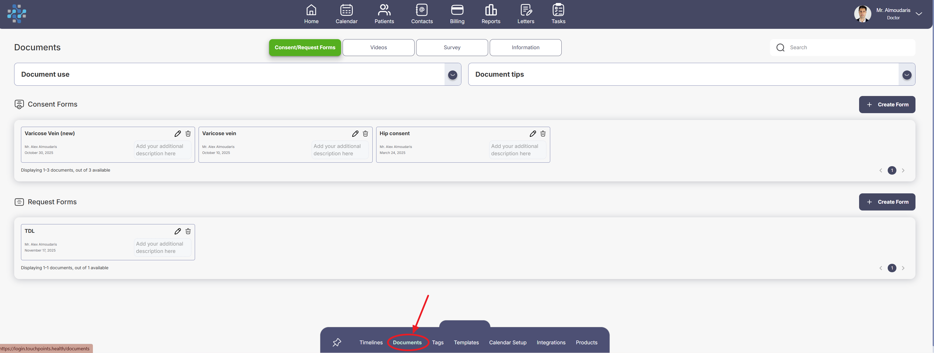Expand the Document use panel

[452, 75]
